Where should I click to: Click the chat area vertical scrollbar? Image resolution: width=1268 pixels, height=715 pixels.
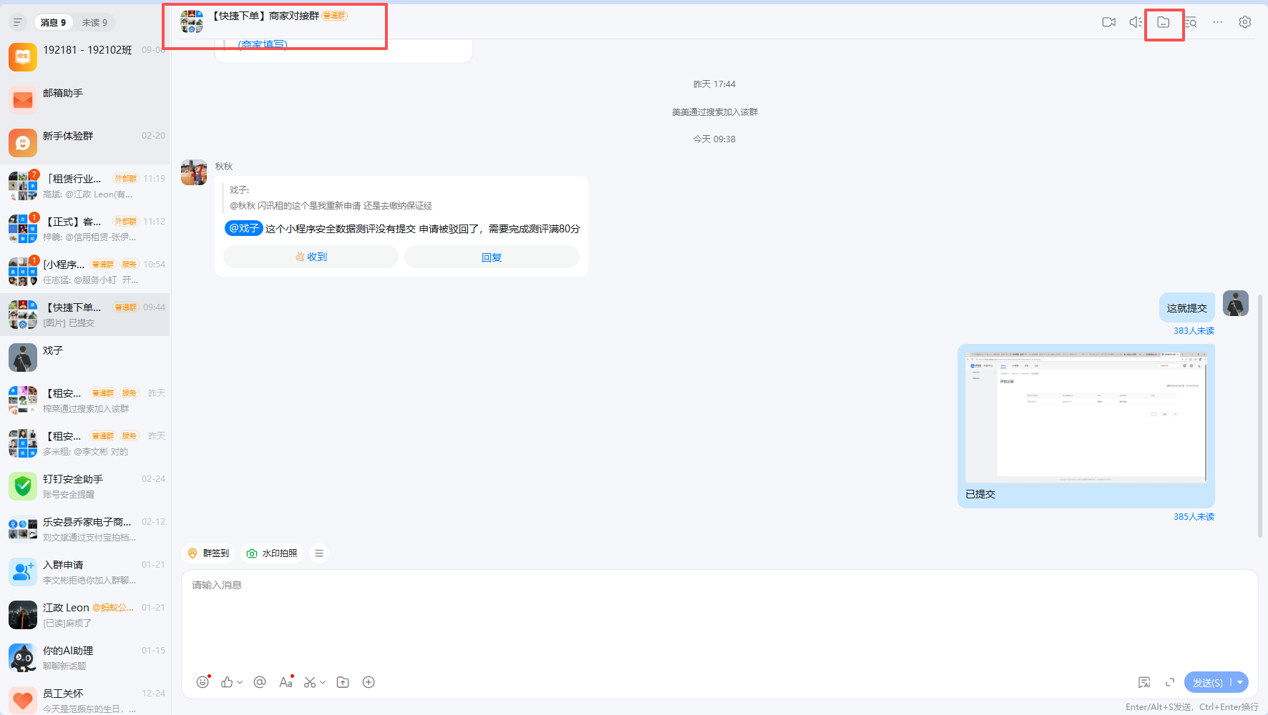pyautogui.click(x=1259, y=415)
